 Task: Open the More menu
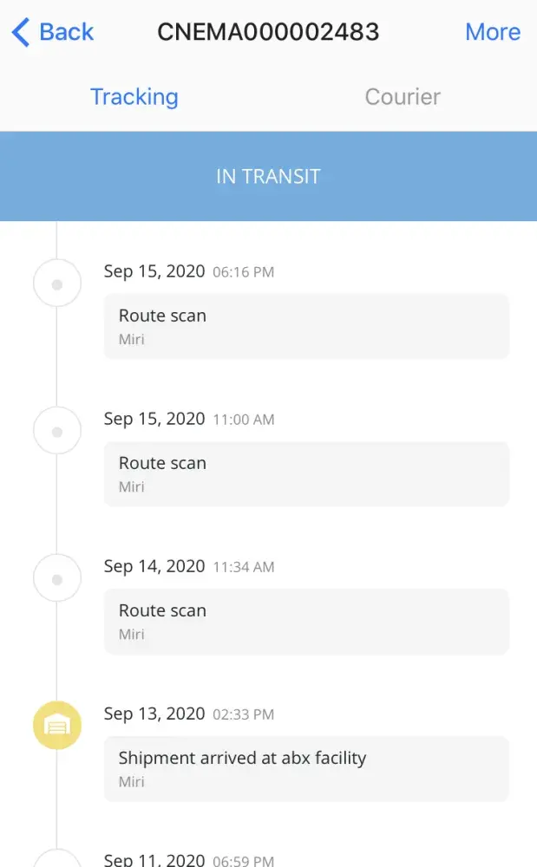493,32
